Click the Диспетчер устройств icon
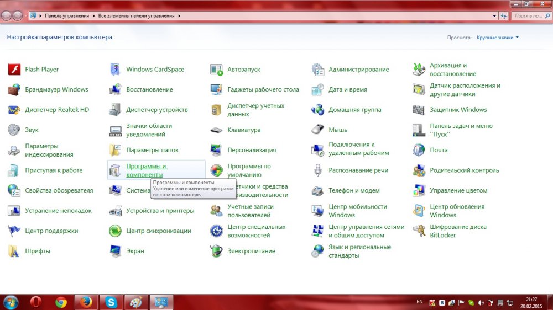Screen dimensions: 553x310 116,110
